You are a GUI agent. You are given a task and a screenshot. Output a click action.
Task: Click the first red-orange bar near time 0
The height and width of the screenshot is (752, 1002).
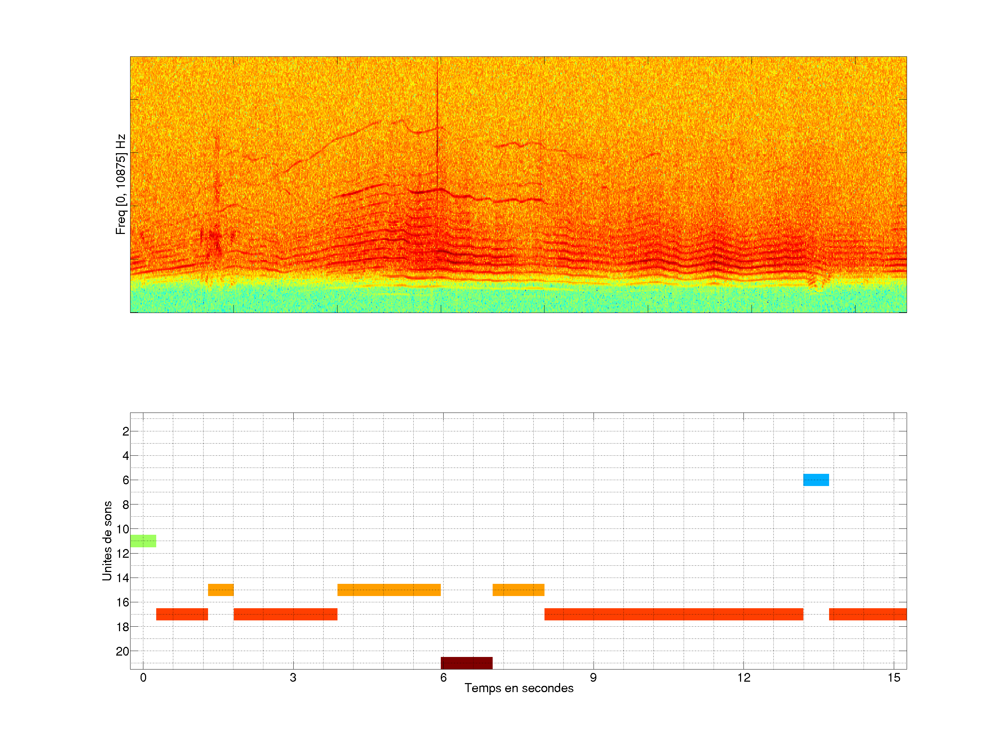pyautogui.click(x=182, y=614)
